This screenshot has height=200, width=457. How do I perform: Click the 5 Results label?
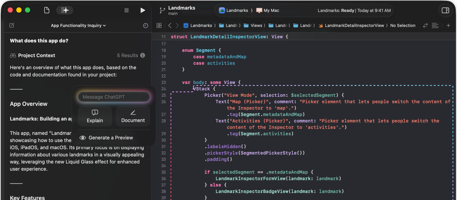[127, 55]
